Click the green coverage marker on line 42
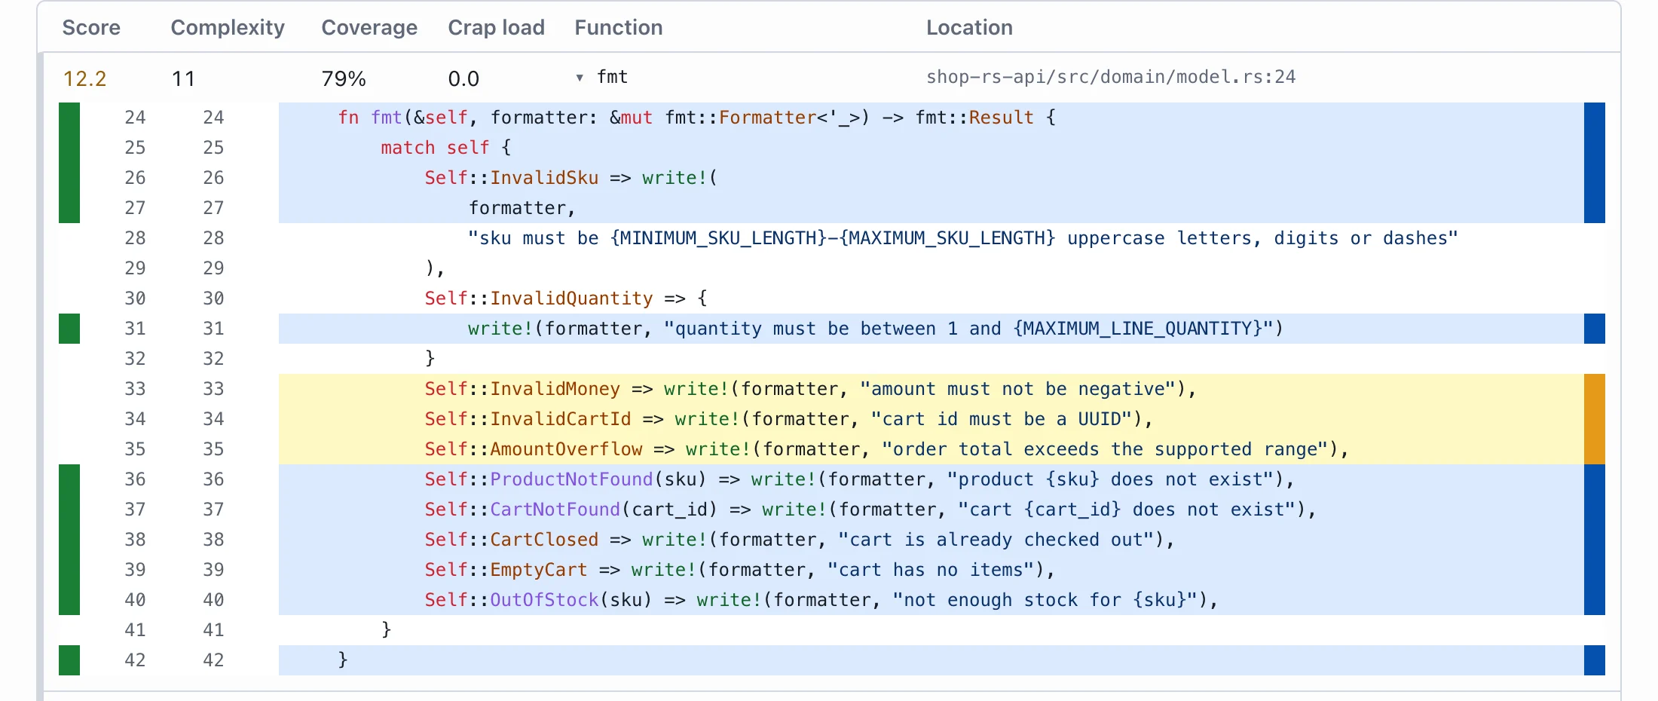 [x=69, y=660]
